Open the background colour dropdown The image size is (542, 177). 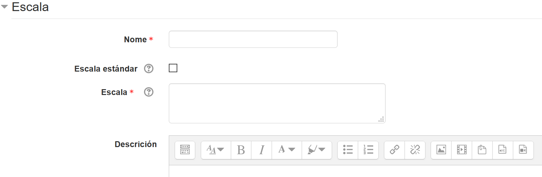pos(317,150)
